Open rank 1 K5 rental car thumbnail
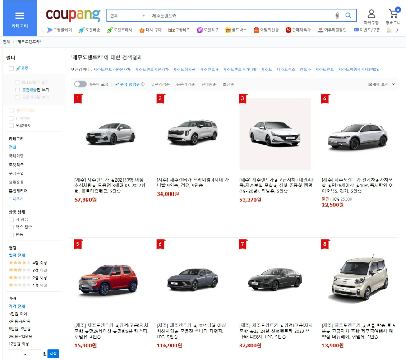406x360 pixels. click(x=111, y=134)
